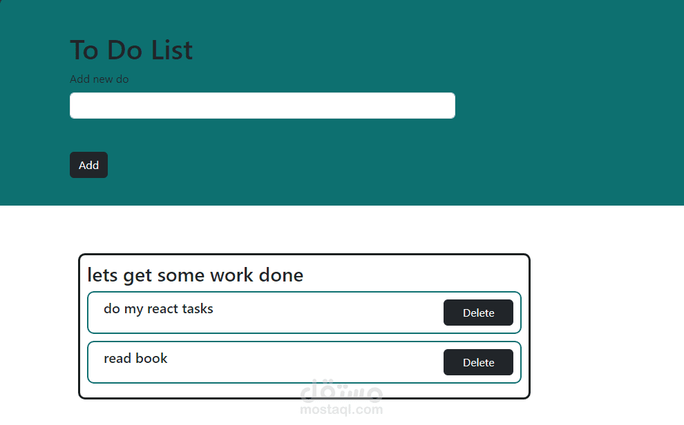The height and width of the screenshot is (425, 684).
Task: Click the Add button
Action: (88, 165)
